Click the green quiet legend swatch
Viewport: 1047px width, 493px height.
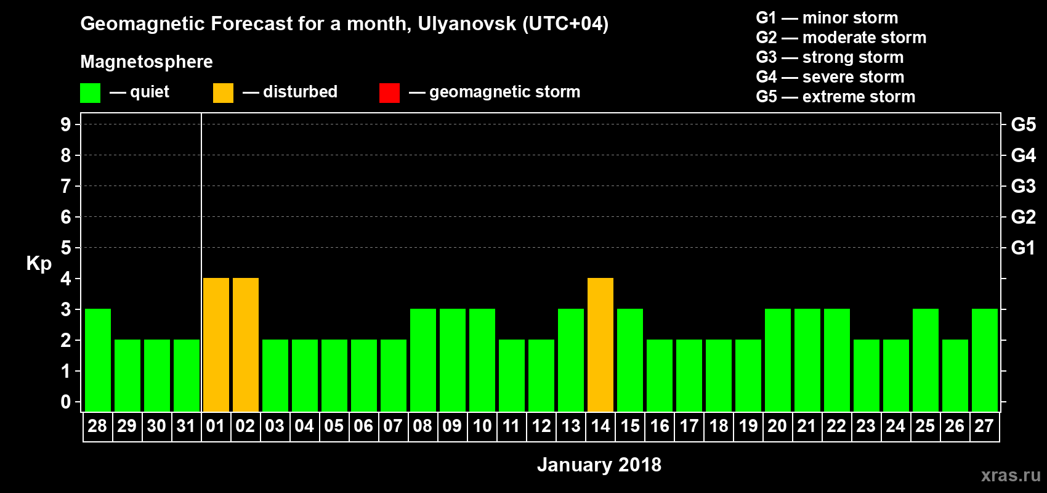[90, 93]
